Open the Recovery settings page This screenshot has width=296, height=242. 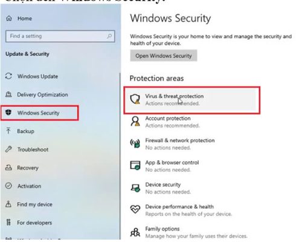(x=28, y=168)
